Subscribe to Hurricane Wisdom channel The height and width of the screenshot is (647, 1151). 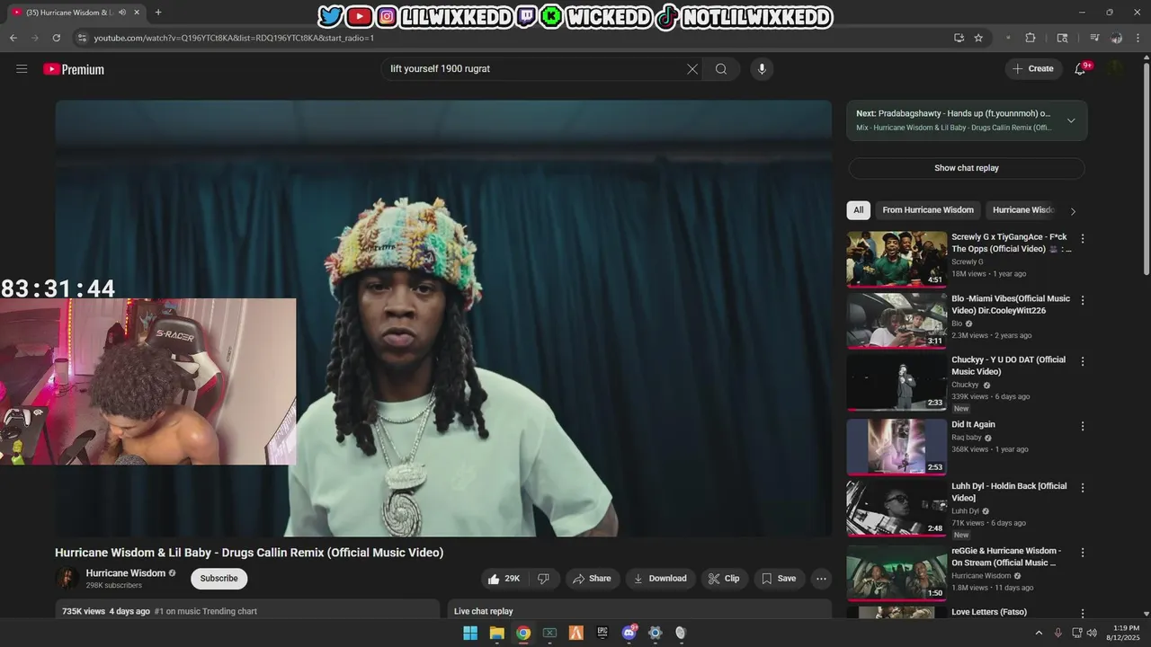pyautogui.click(x=219, y=579)
